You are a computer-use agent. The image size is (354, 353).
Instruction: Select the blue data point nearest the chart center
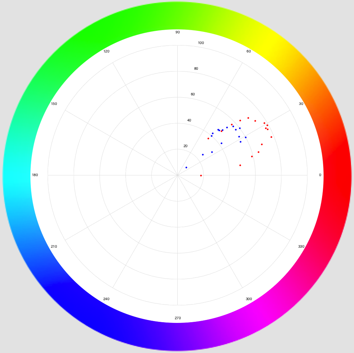[186, 167]
